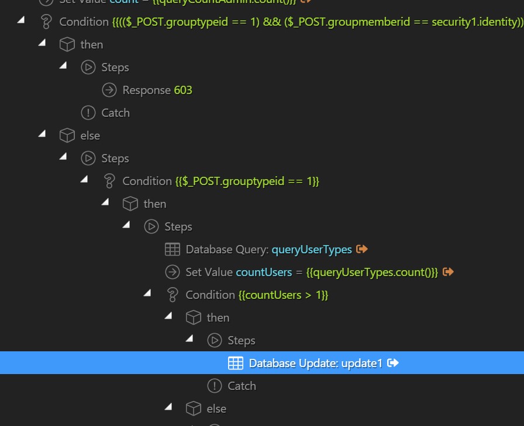This screenshot has height=426, width=524.
Task: Collapse 'then' under grouptypeid == 1 condition
Action: (105, 202)
